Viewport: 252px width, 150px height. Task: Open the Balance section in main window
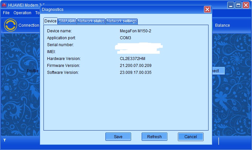pyautogui.click(x=222, y=25)
